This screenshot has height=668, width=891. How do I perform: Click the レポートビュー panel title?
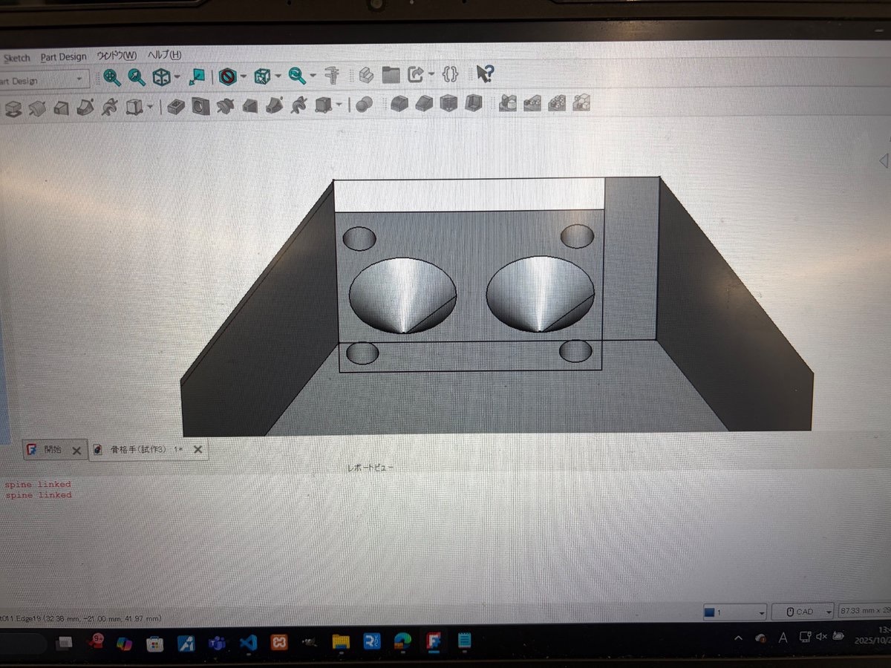(372, 468)
